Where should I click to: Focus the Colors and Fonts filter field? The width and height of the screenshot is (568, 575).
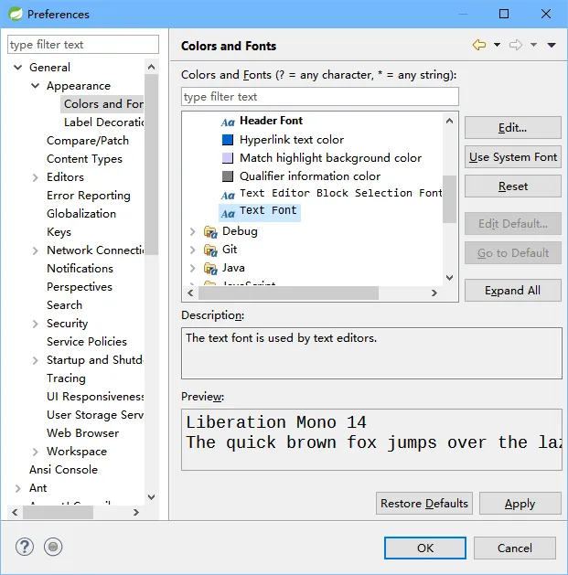tap(319, 97)
